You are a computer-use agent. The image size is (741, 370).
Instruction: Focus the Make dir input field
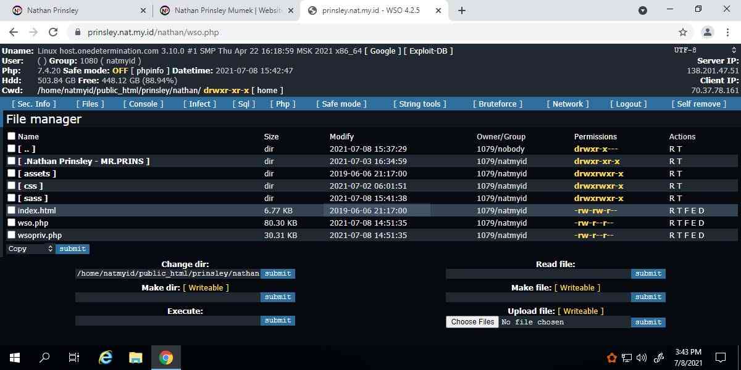(168, 297)
